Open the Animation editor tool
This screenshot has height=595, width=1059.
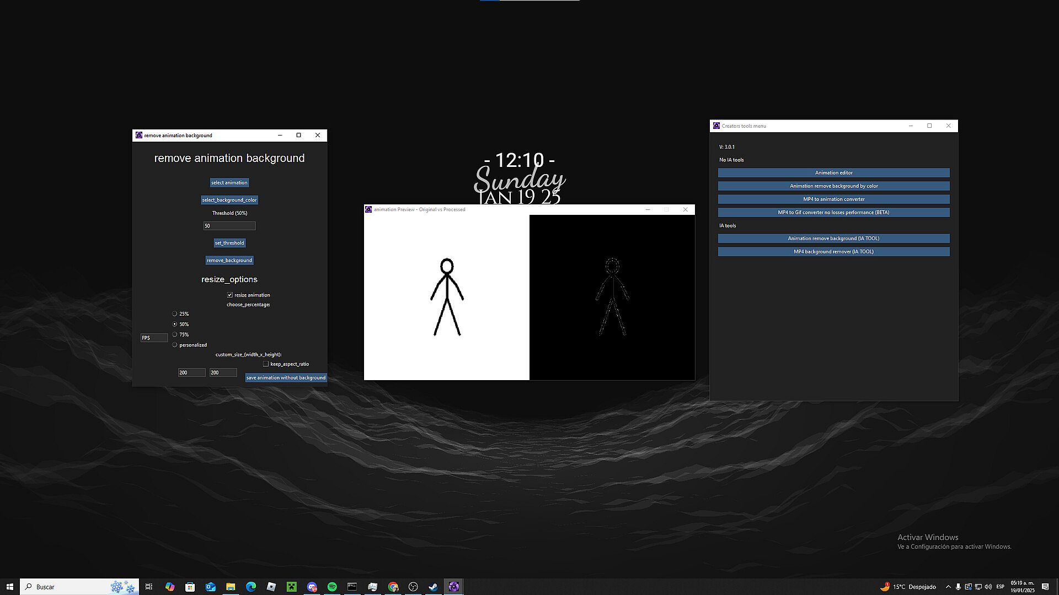point(833,172)
